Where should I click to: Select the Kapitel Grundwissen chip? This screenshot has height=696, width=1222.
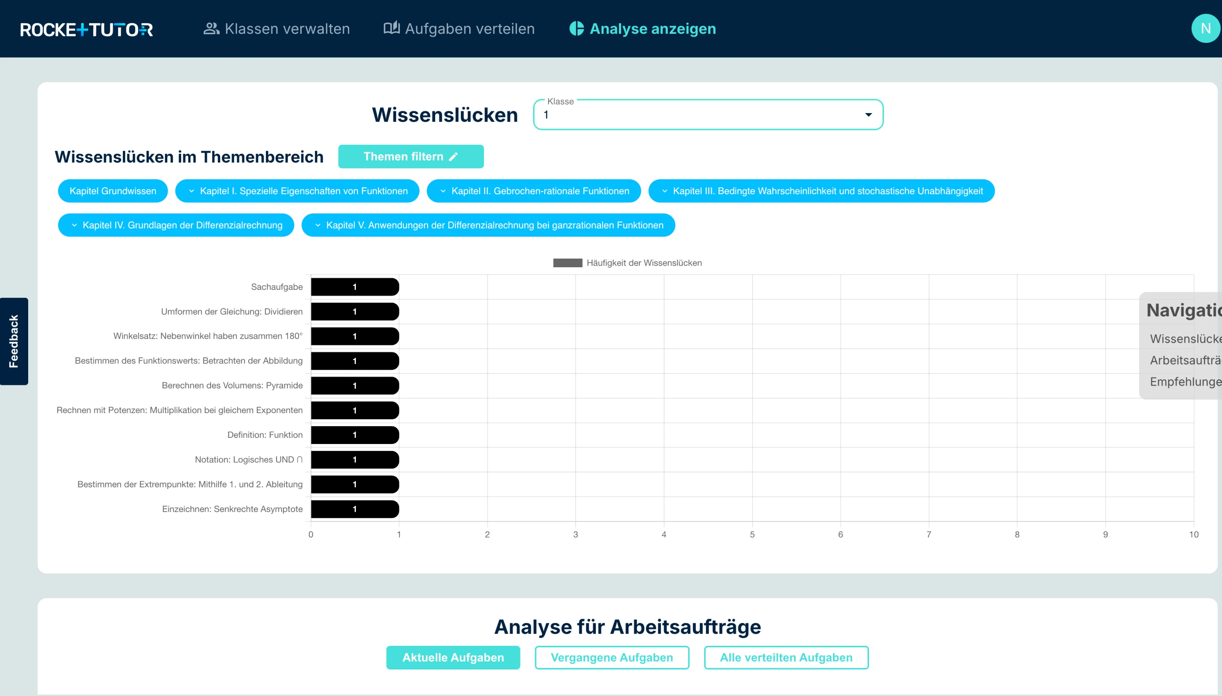[x=113, y=191]
